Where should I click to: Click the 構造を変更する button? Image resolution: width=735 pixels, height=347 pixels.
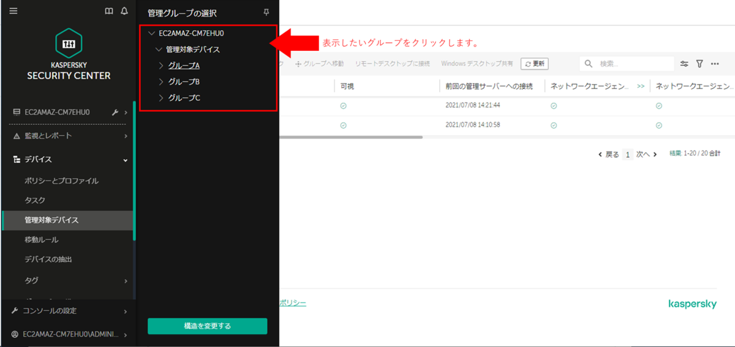(x=208, y=326)
